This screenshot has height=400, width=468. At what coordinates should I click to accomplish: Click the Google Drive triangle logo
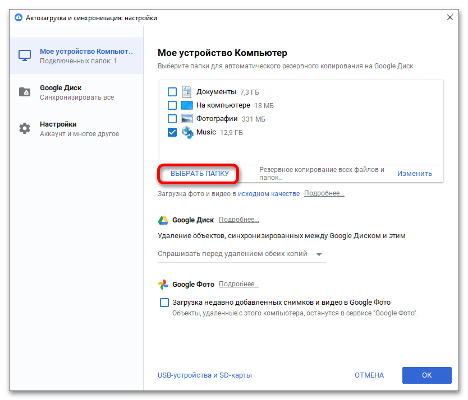(x=163, y=220)
